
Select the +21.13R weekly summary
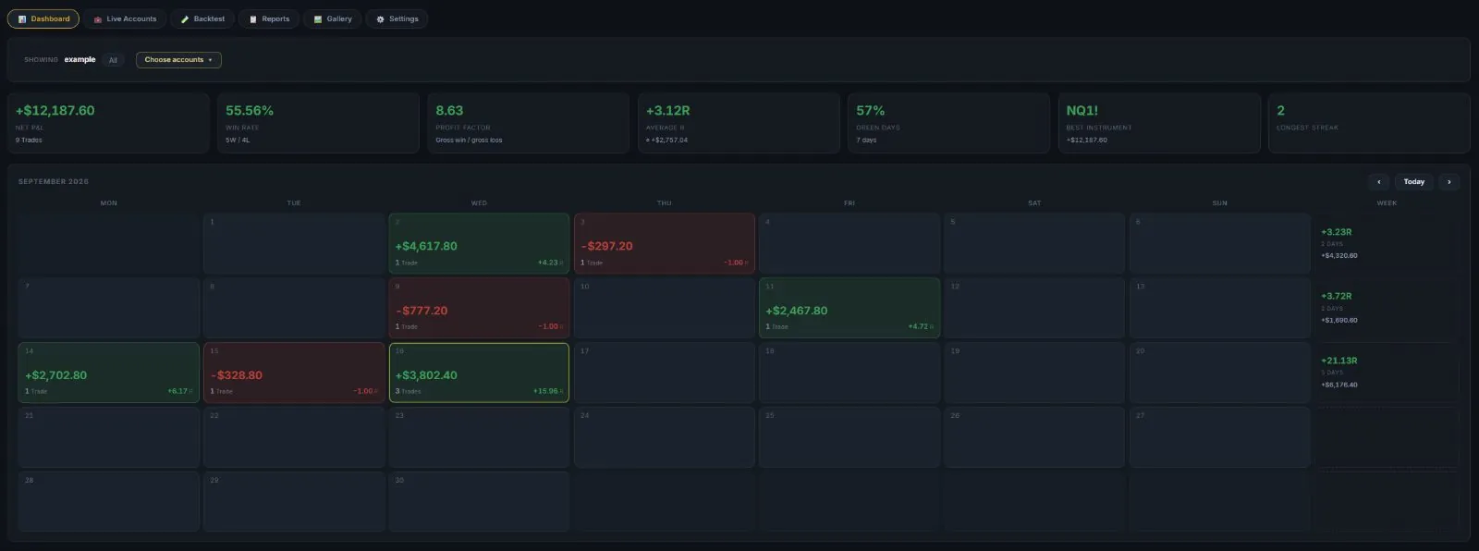tap(1387, 373)
